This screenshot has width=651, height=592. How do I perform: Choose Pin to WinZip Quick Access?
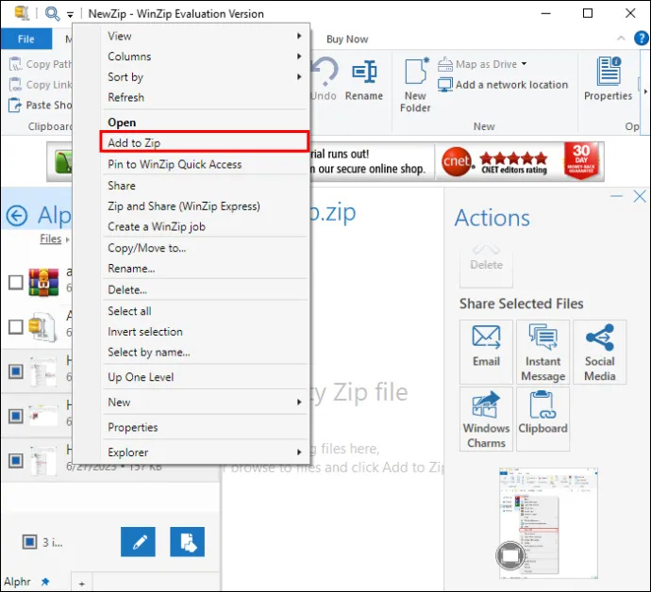pos(175,164)
